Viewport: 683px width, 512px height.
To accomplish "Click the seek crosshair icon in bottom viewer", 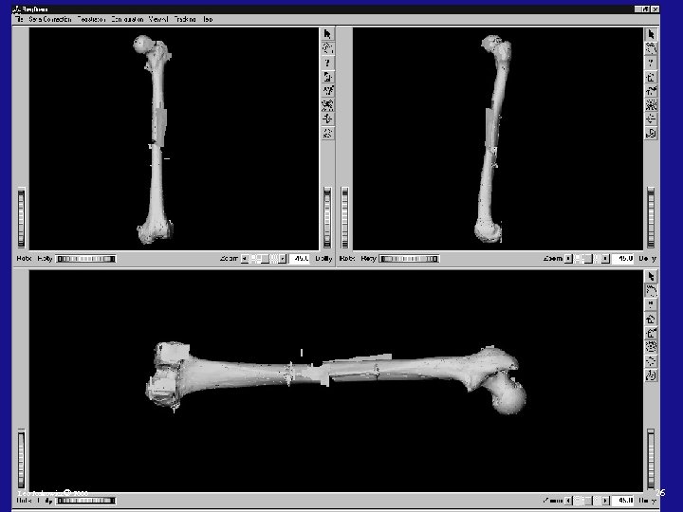I will click(x=651, y=361).
